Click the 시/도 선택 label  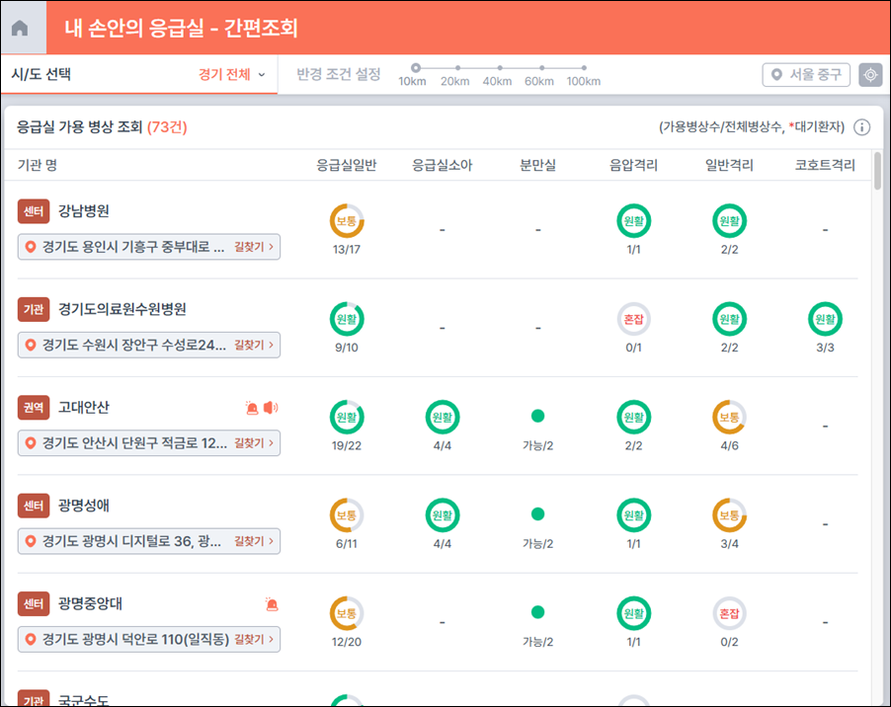(40, 74)
